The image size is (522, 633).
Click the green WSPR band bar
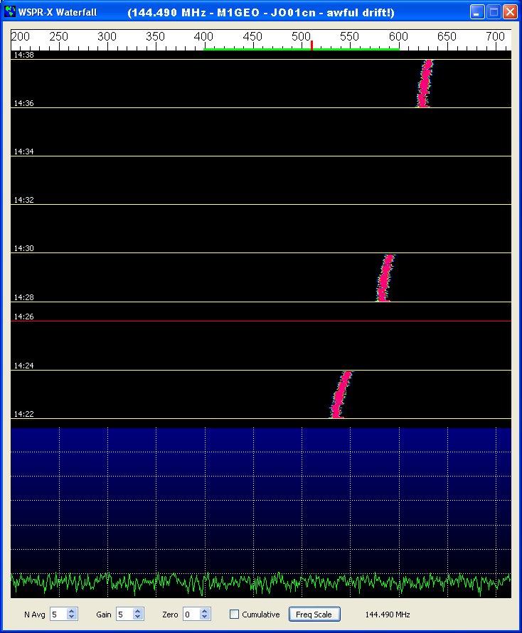(301, 49)
